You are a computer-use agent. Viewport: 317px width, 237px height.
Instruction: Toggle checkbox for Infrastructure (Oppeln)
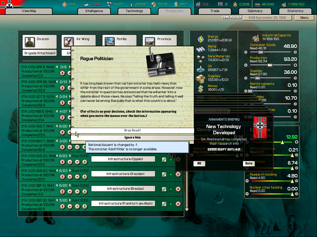[x=164, y=160]
